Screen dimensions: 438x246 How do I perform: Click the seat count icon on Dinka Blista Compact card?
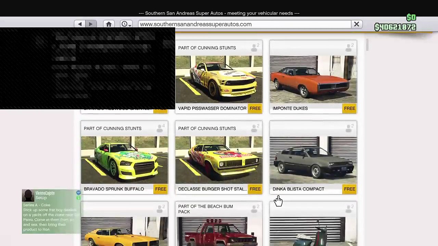coord(349,128)
